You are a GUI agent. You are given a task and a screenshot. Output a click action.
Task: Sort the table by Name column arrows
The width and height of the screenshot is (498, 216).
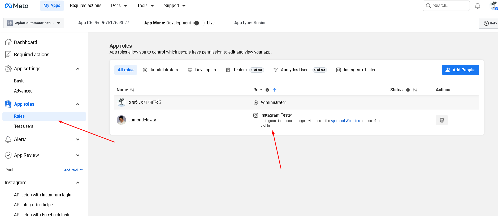click(132, 90)
